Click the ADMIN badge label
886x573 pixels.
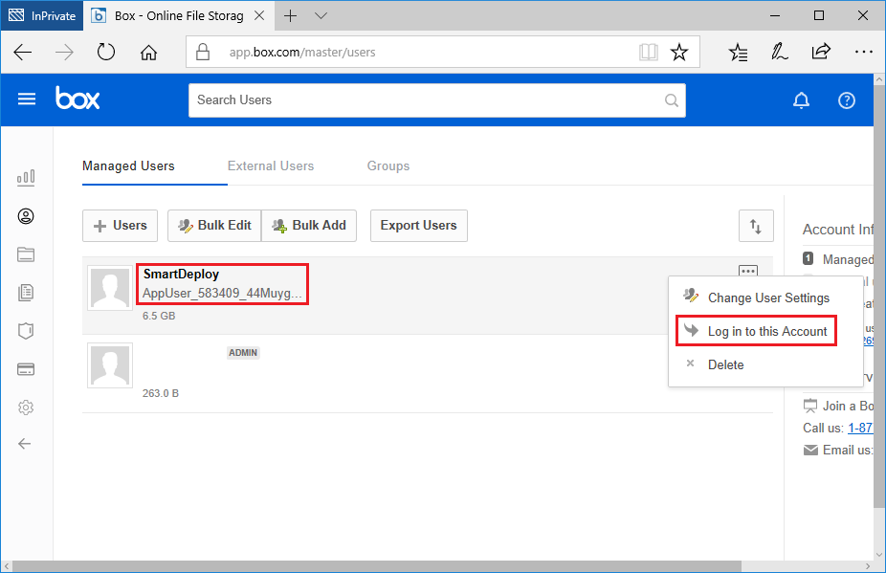(x=243, y=353)
